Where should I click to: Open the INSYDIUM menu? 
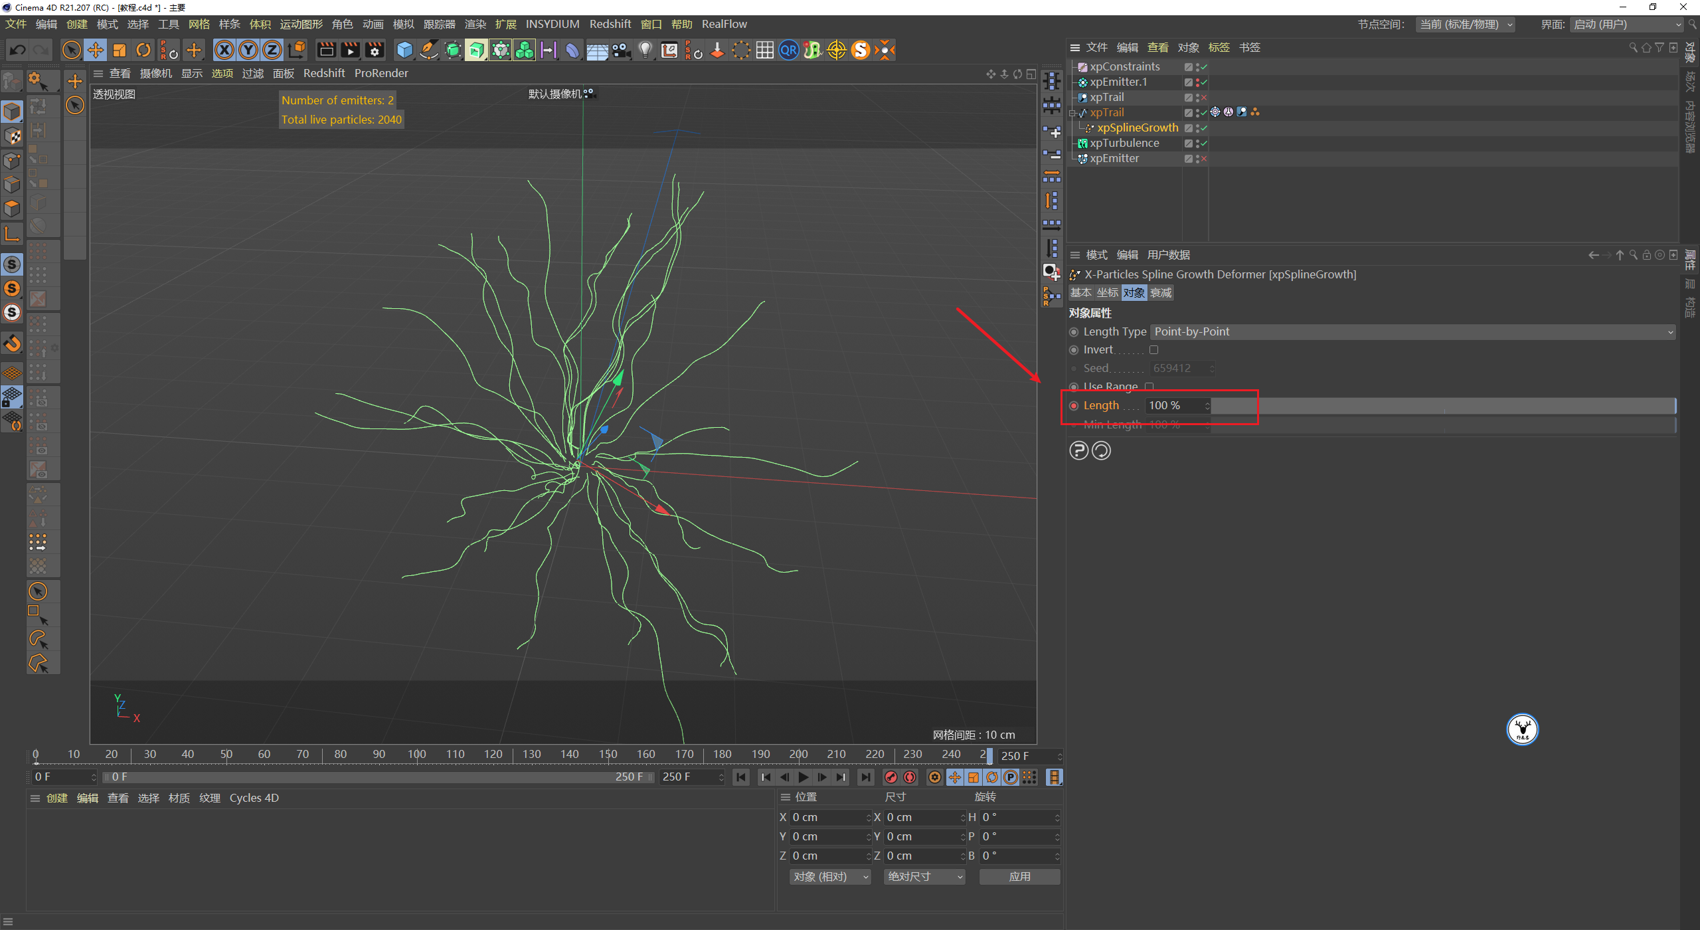[552, 24]
